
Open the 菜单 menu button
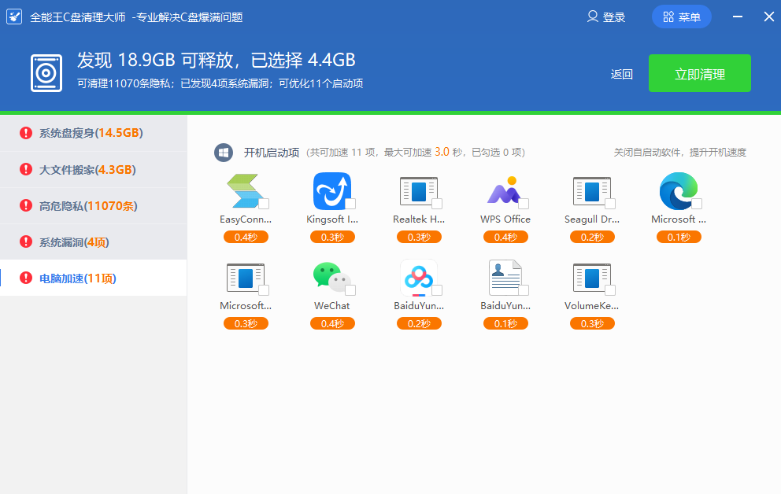click(682, 17)
